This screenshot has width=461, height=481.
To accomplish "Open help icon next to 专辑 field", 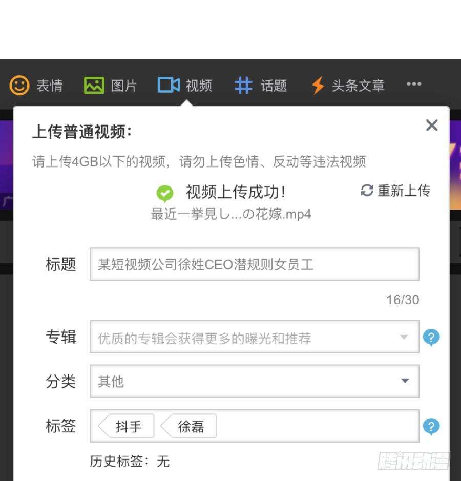I will (x=431, y=338).
